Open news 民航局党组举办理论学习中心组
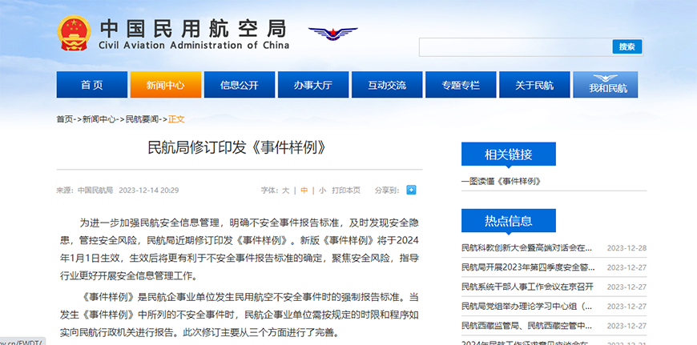Viewport: 697px width, 345px height. (526, 307)
